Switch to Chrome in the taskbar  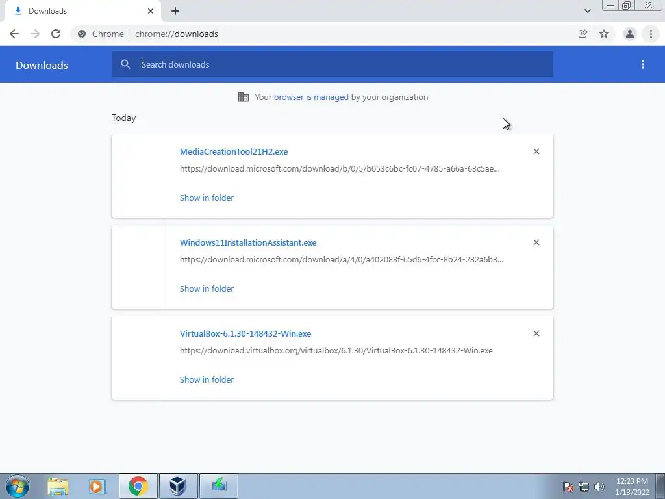click(x=138, y=486)
